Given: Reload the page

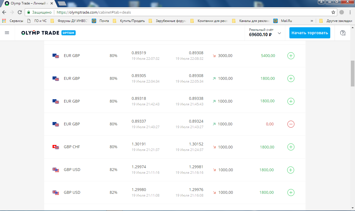Looking at the screenshot, I should tap(20, 12).
